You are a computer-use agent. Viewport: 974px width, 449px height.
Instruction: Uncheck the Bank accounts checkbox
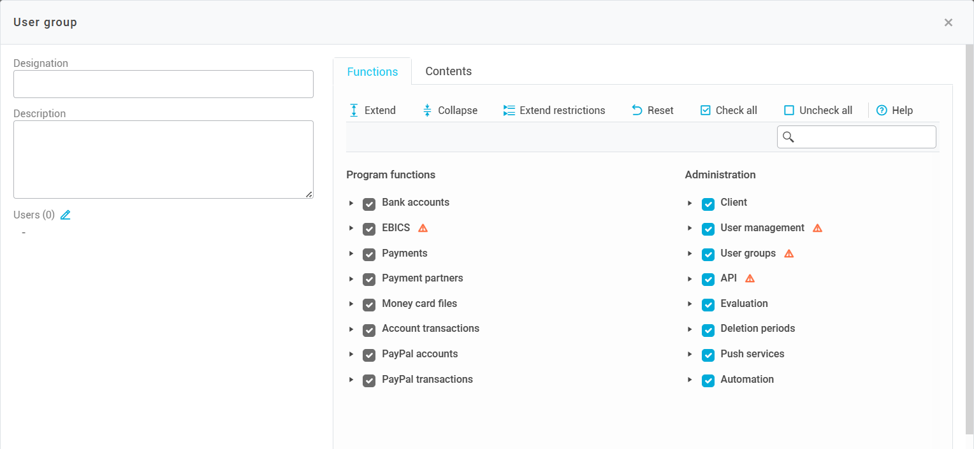(369, 204)
